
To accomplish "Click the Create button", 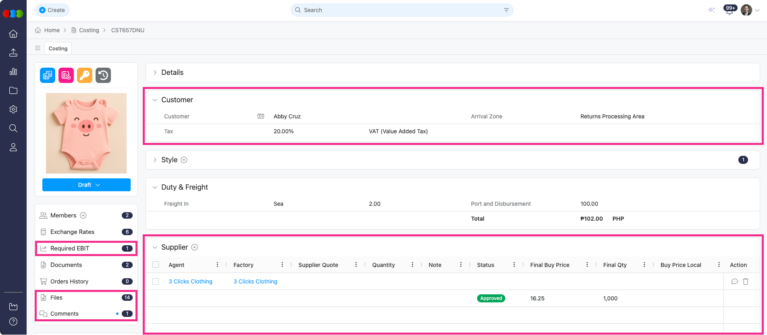I will click(52, 10).
